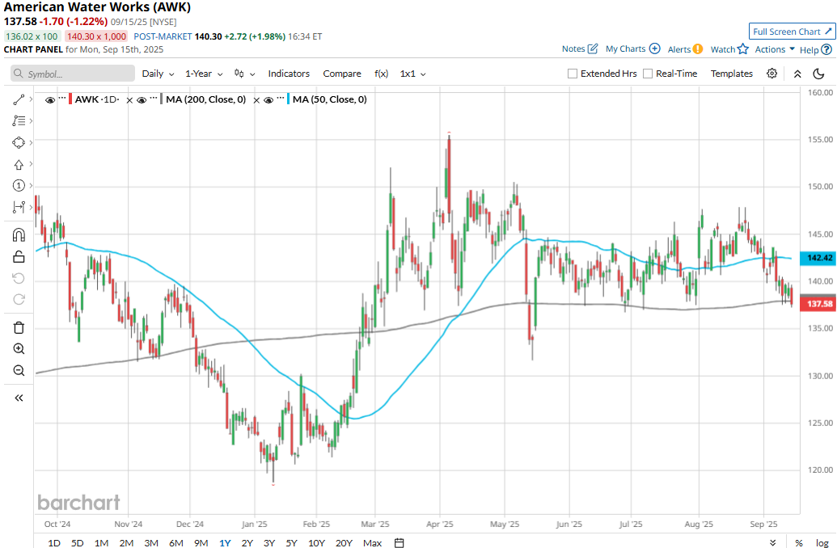Open the f(x) expressions menu

(x=381, y=74)
